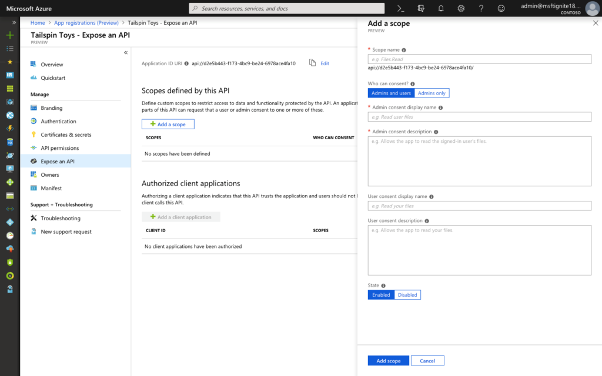Select Admins only for consent
The height and width of the screenshot is (376, 602).
tap(432, 93)
